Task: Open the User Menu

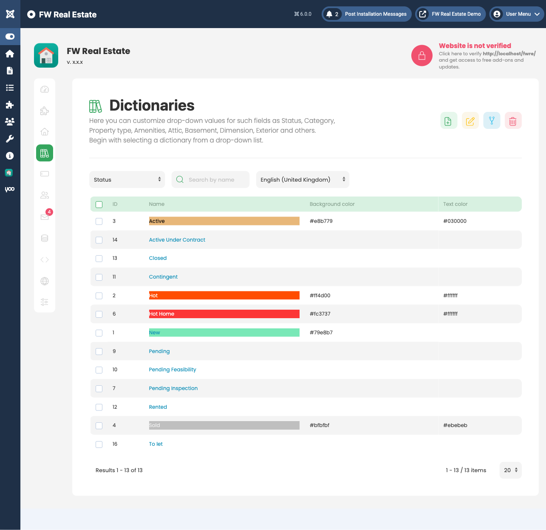Action: tap(517, 14)
